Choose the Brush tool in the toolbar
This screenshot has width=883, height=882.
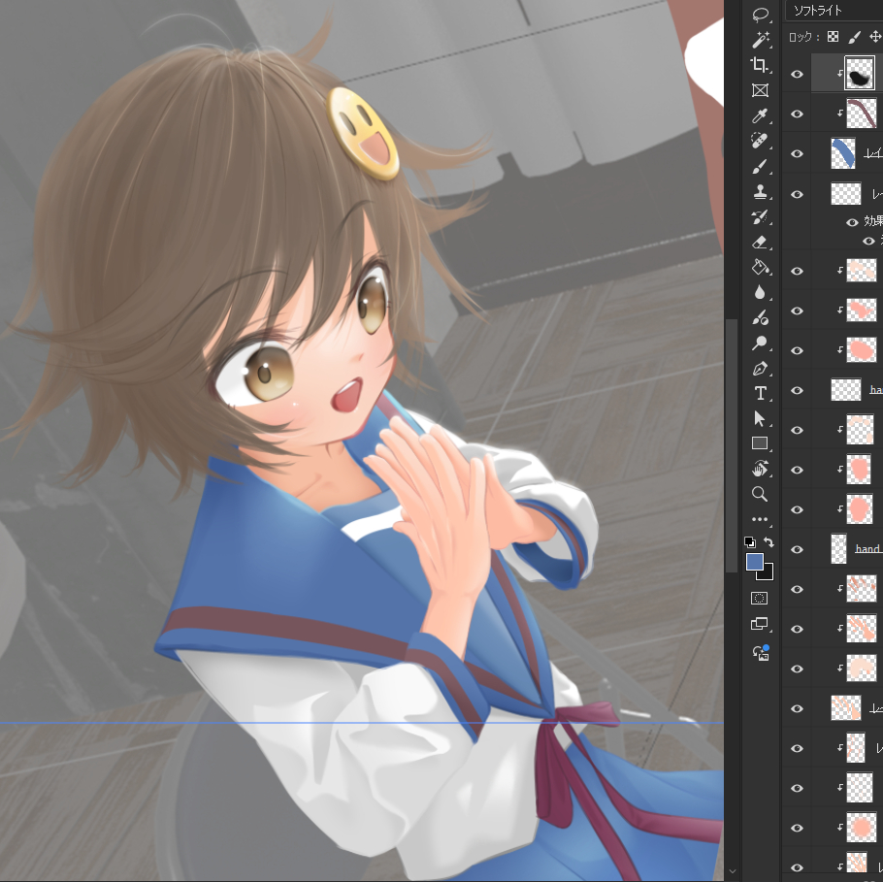pyautogui.click(x=761, y=166)
